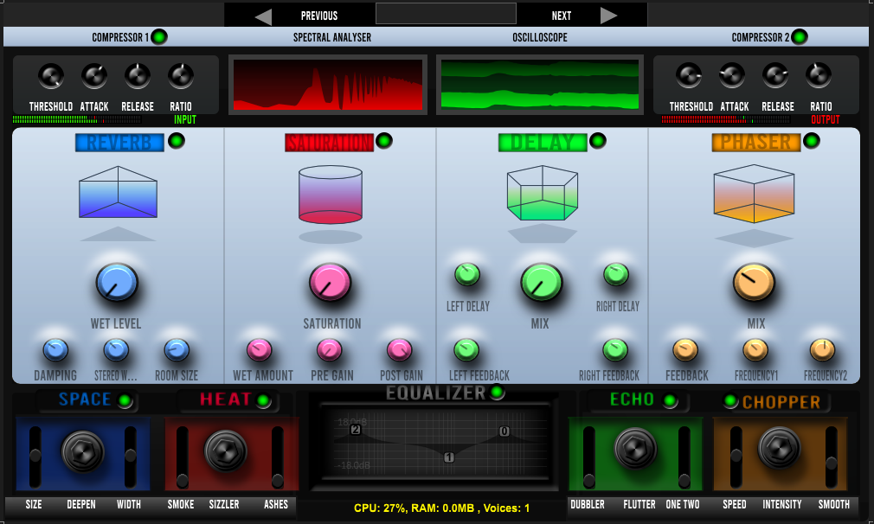Click Compressor 2 Attack knob
Screen dimensions: 874x524
click(x=732, y=76)
